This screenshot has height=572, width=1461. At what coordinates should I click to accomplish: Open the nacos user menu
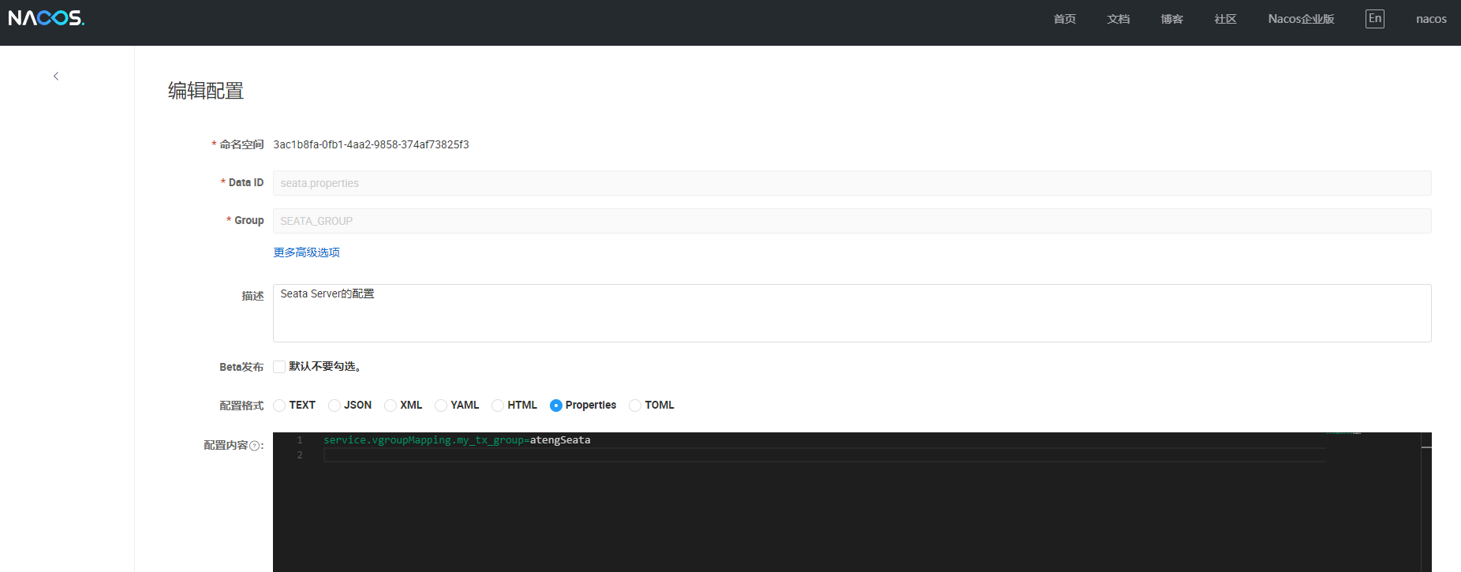[1430, 19]
